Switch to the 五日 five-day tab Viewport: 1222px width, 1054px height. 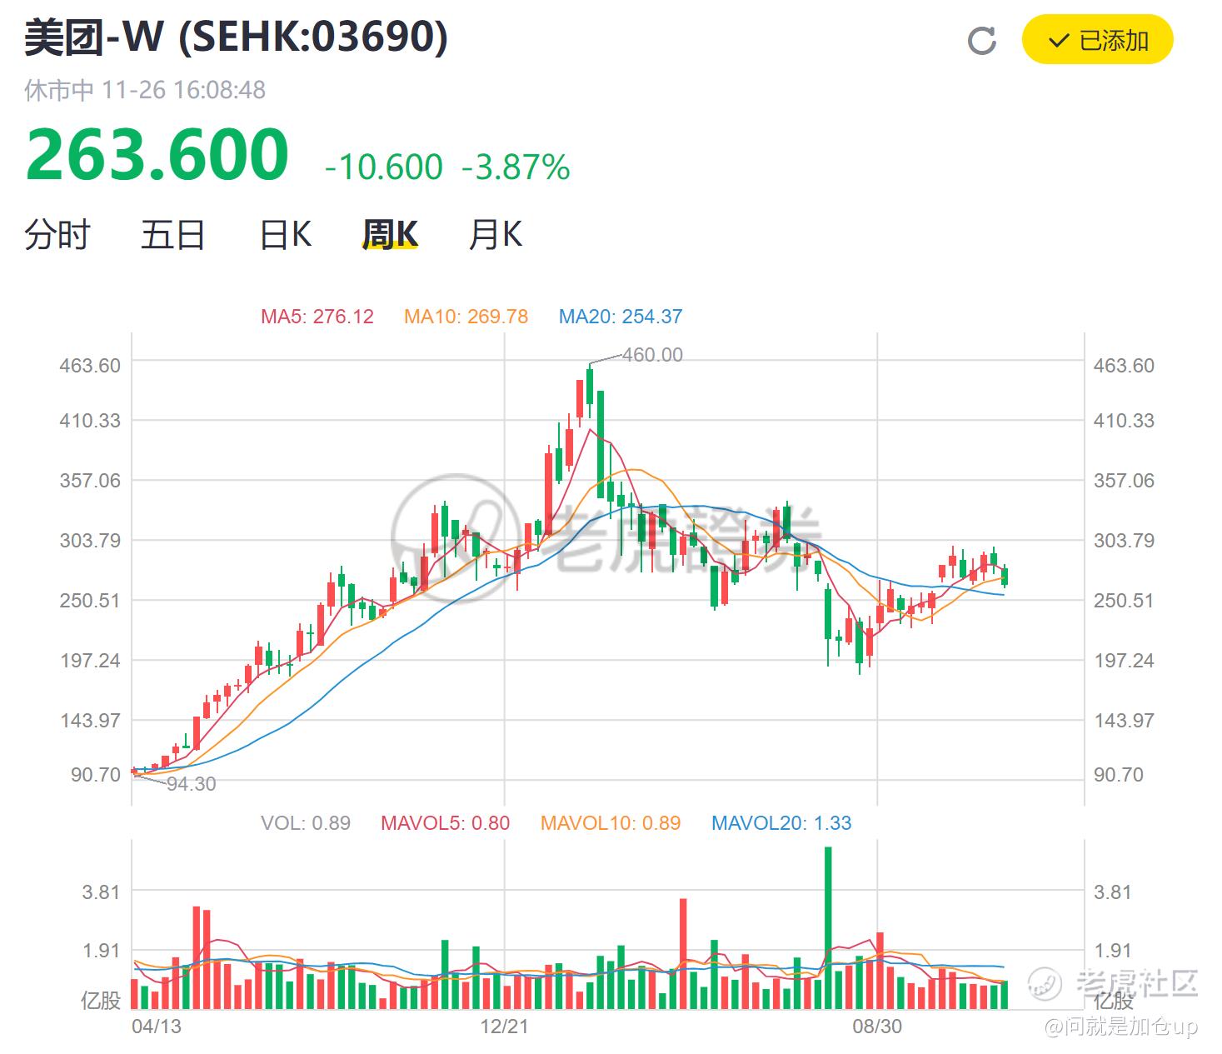click(172, 235)
